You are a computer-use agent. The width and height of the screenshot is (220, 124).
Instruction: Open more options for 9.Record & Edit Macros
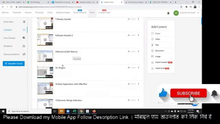(x=138, y=51)
